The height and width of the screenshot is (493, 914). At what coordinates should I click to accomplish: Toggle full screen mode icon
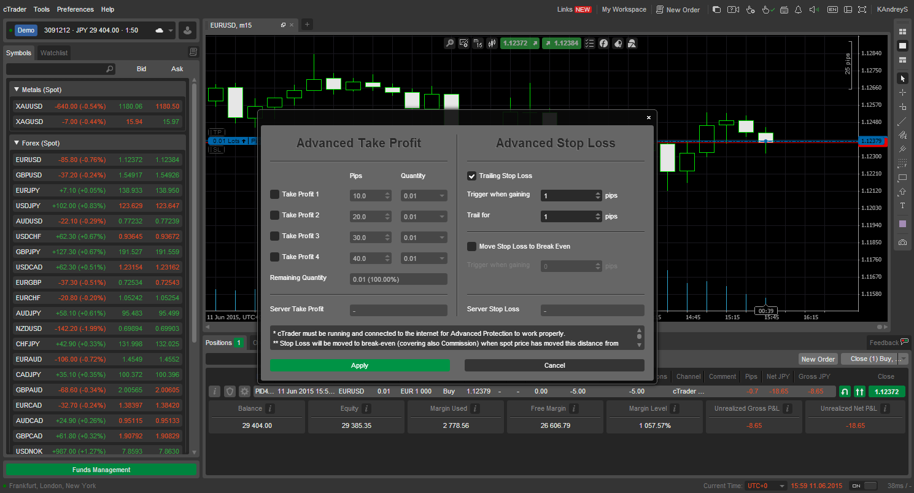862,9
